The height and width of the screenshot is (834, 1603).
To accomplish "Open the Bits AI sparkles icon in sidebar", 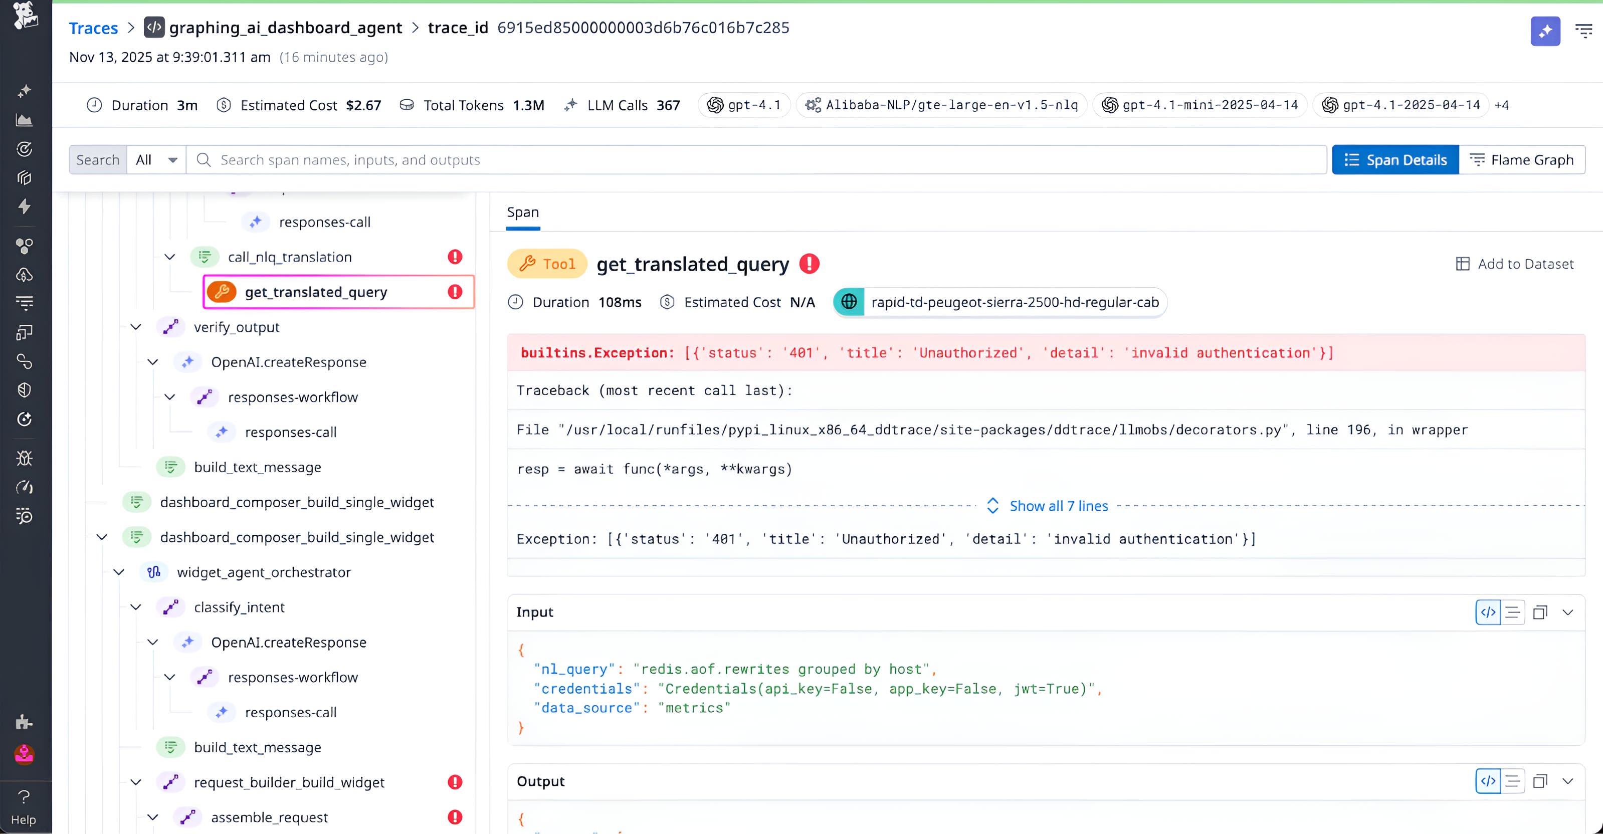I will pyautogui.click(x=25, y=91).
